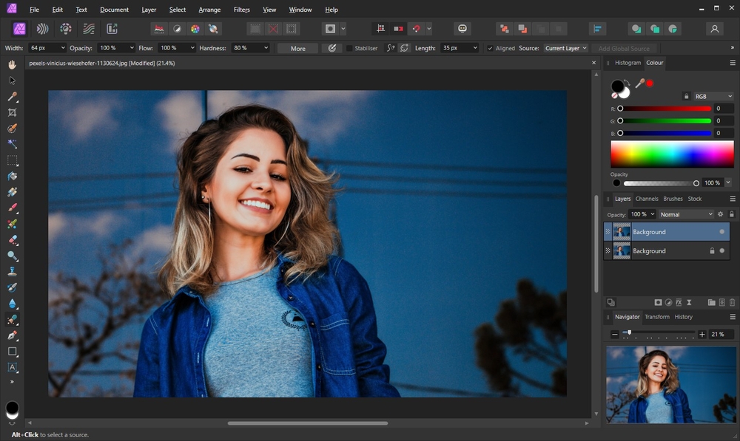This screenshot has width=740, height=441.
Task: Open the Source dropdown showing Current Layer
Action: pos(565,47)
